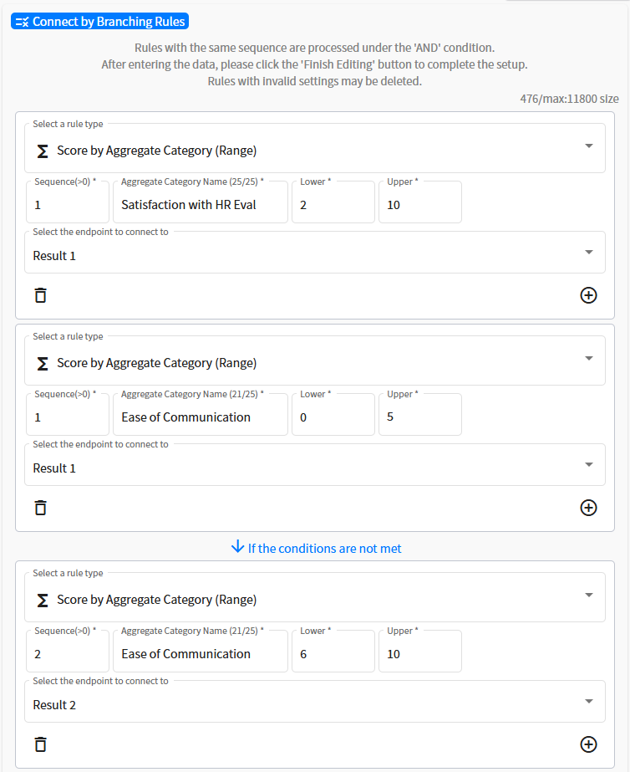Viewport: 630px width, 772px height.
Task: Edit Lower field containing 0
Action: point(333,415)
